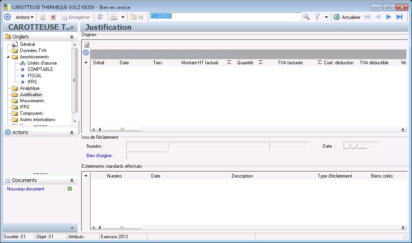Click the Enregistrer save button
The image size is (412, 243).
click(x=76, y=17)
